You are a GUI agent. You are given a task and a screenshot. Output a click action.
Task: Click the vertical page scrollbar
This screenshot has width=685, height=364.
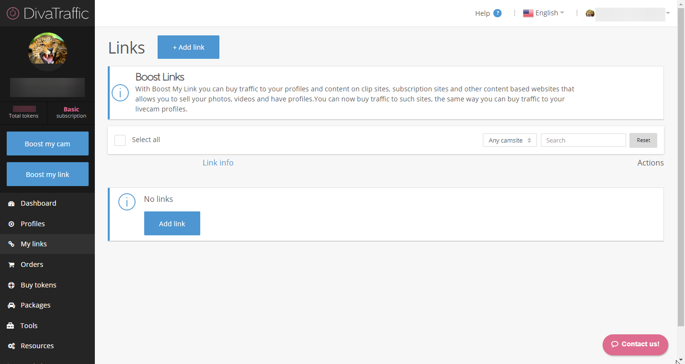point(681,167)
